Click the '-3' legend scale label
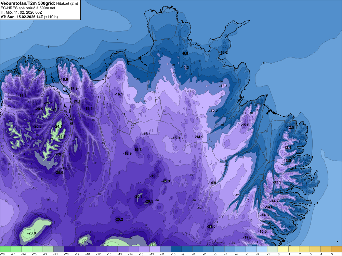Viewport: 342px width, 256px height. click(247, 254)
